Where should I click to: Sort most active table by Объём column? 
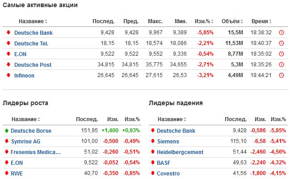[232, 21]
